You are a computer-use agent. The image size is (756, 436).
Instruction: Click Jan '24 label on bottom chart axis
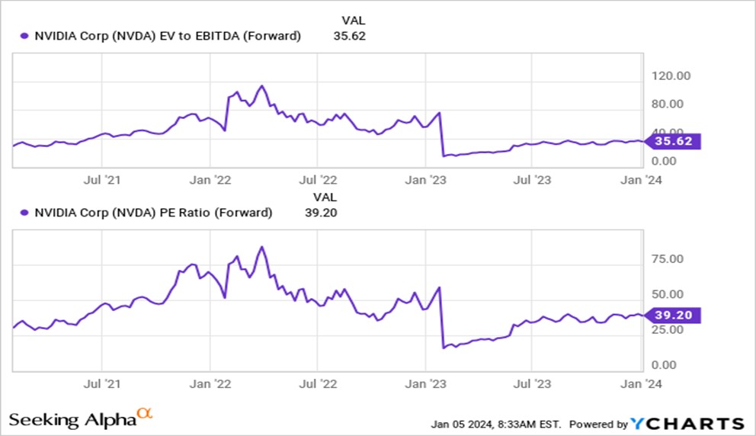pyautogui.click(x=641, y=384)
